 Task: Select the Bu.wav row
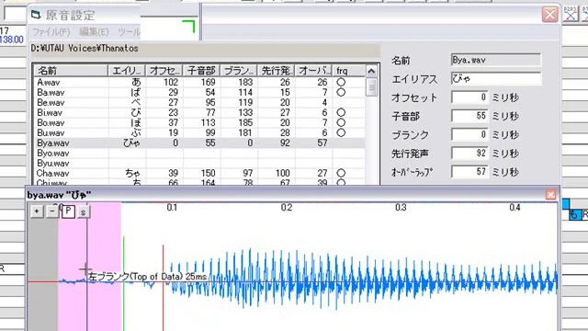[199, 132]
